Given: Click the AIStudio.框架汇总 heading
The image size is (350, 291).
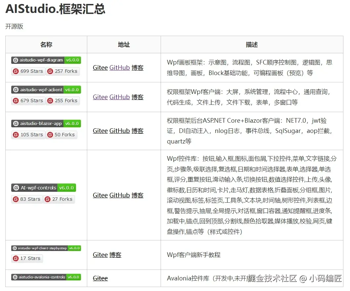Looking at the screenshot, I should click(55, 9).
